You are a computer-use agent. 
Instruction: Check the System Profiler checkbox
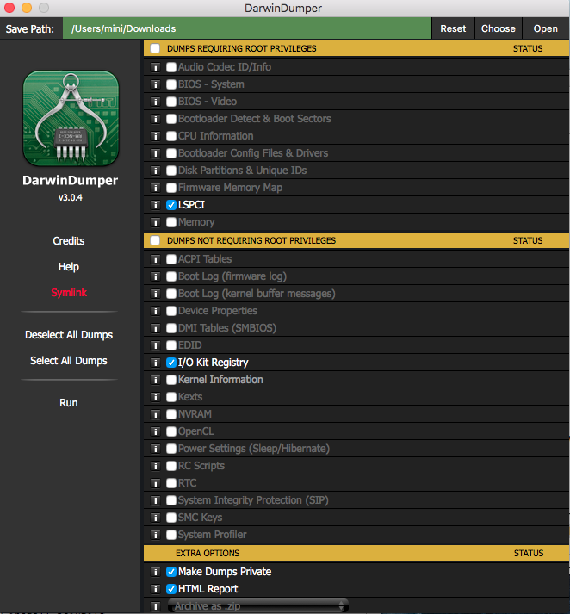coord(171,535)
